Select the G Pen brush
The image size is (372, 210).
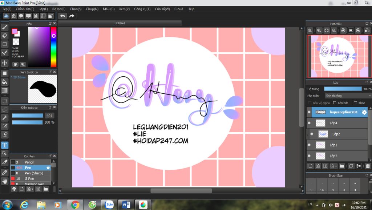click(31, 179)
